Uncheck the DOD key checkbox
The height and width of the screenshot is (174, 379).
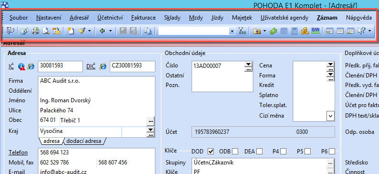(x=211, y=152)
